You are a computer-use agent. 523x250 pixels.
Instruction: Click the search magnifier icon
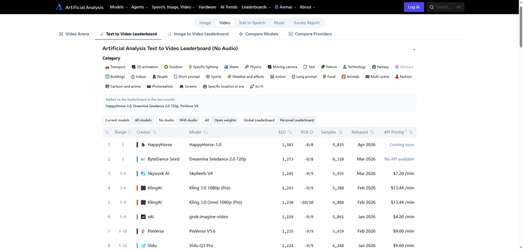(x=432, y=7)
